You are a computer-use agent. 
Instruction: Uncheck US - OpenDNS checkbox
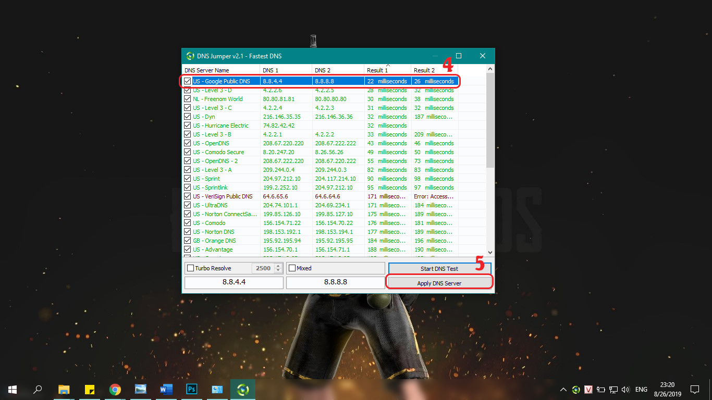point(188,143)
